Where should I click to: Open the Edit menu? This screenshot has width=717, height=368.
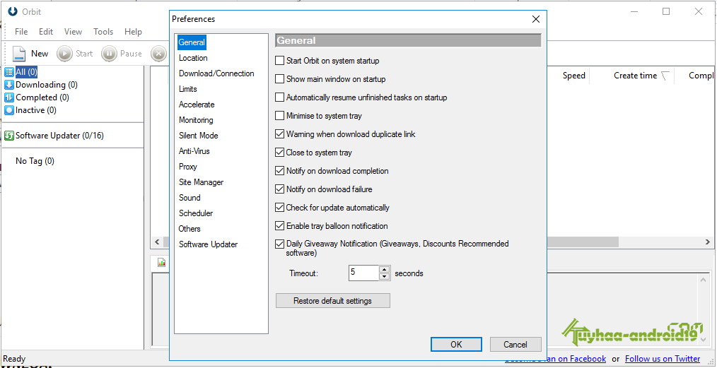click(46, 32)
